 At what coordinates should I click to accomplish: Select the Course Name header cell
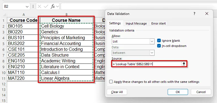pos(66,20)
